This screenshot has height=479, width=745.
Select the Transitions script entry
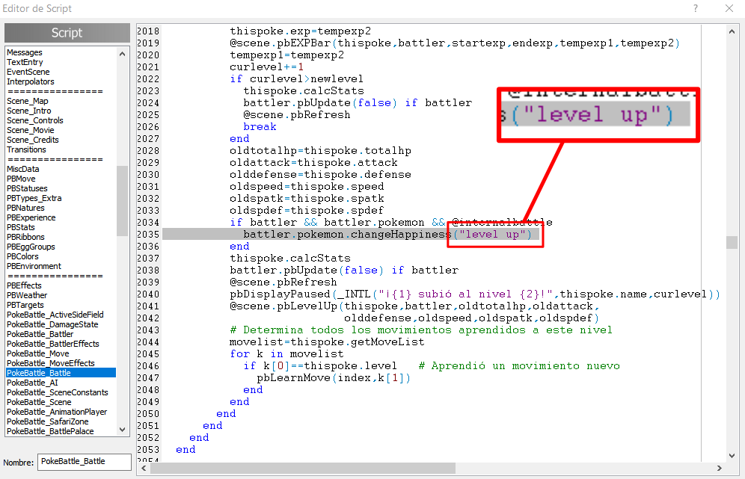[26, 149]
